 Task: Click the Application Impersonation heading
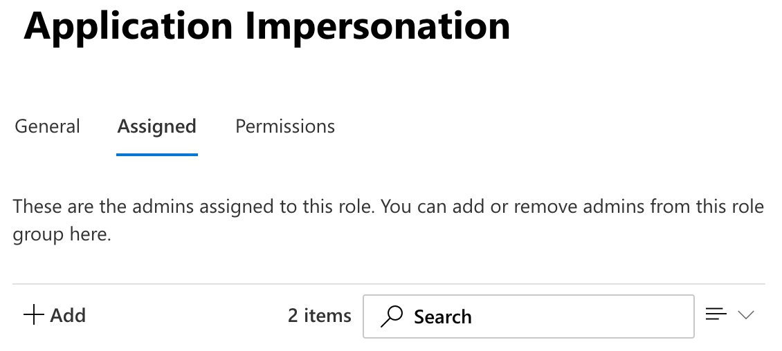(x=266, y=26)
